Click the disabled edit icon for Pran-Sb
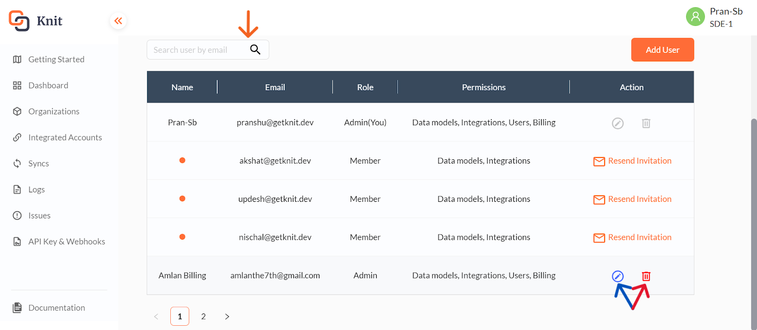This screenshot has width=757, height=330. pyautogui.click(x=617, y=123)
